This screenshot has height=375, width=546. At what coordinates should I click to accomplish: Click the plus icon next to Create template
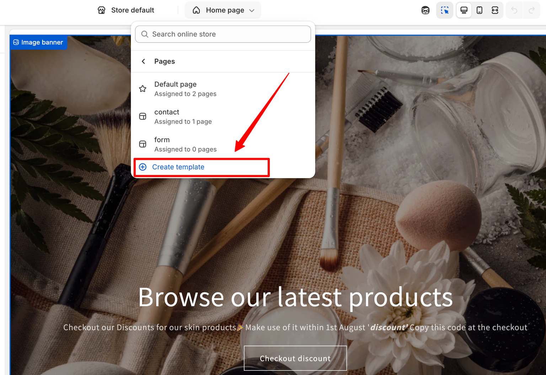tap(143, 167)
